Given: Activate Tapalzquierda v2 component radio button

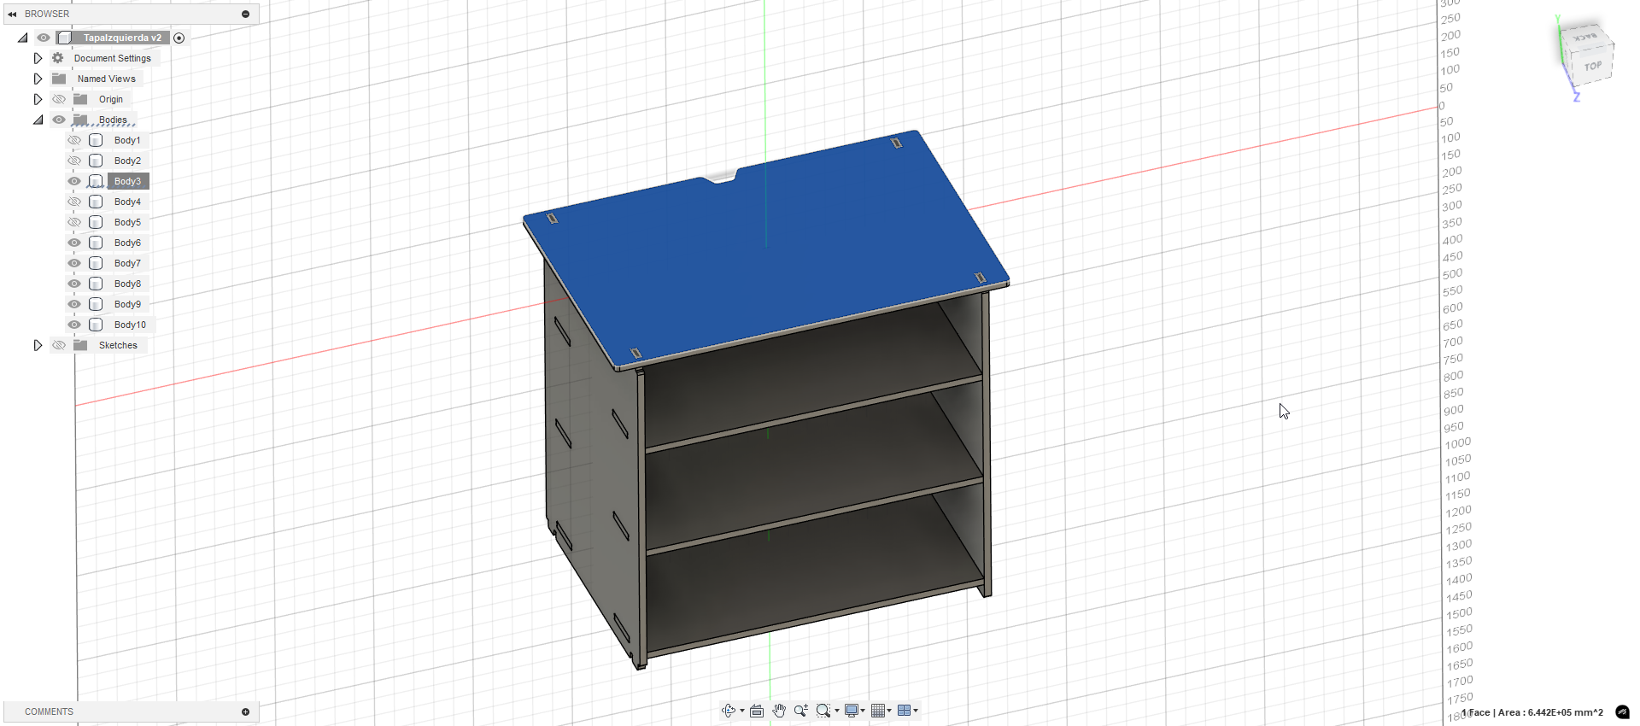Looking at the screenshot, I should click(179, 38).
